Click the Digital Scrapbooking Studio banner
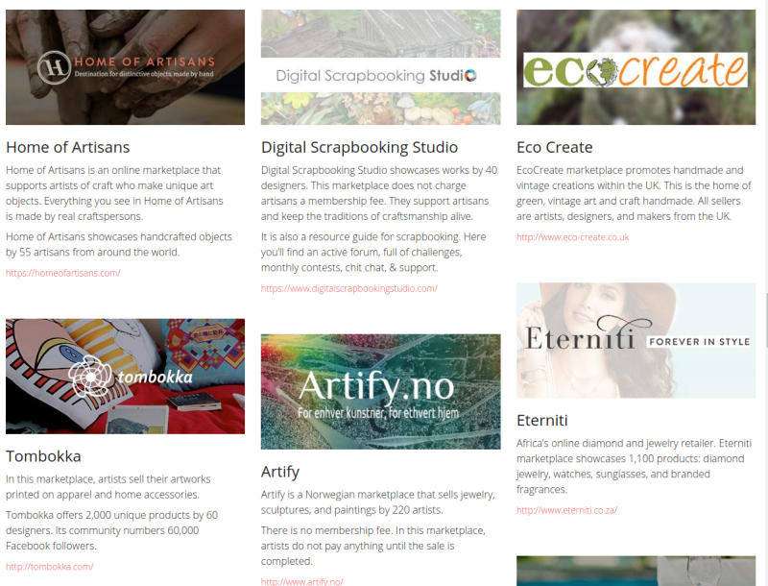Screen dimensions: 768x586 pyautogui.click(x=380, y=67)
